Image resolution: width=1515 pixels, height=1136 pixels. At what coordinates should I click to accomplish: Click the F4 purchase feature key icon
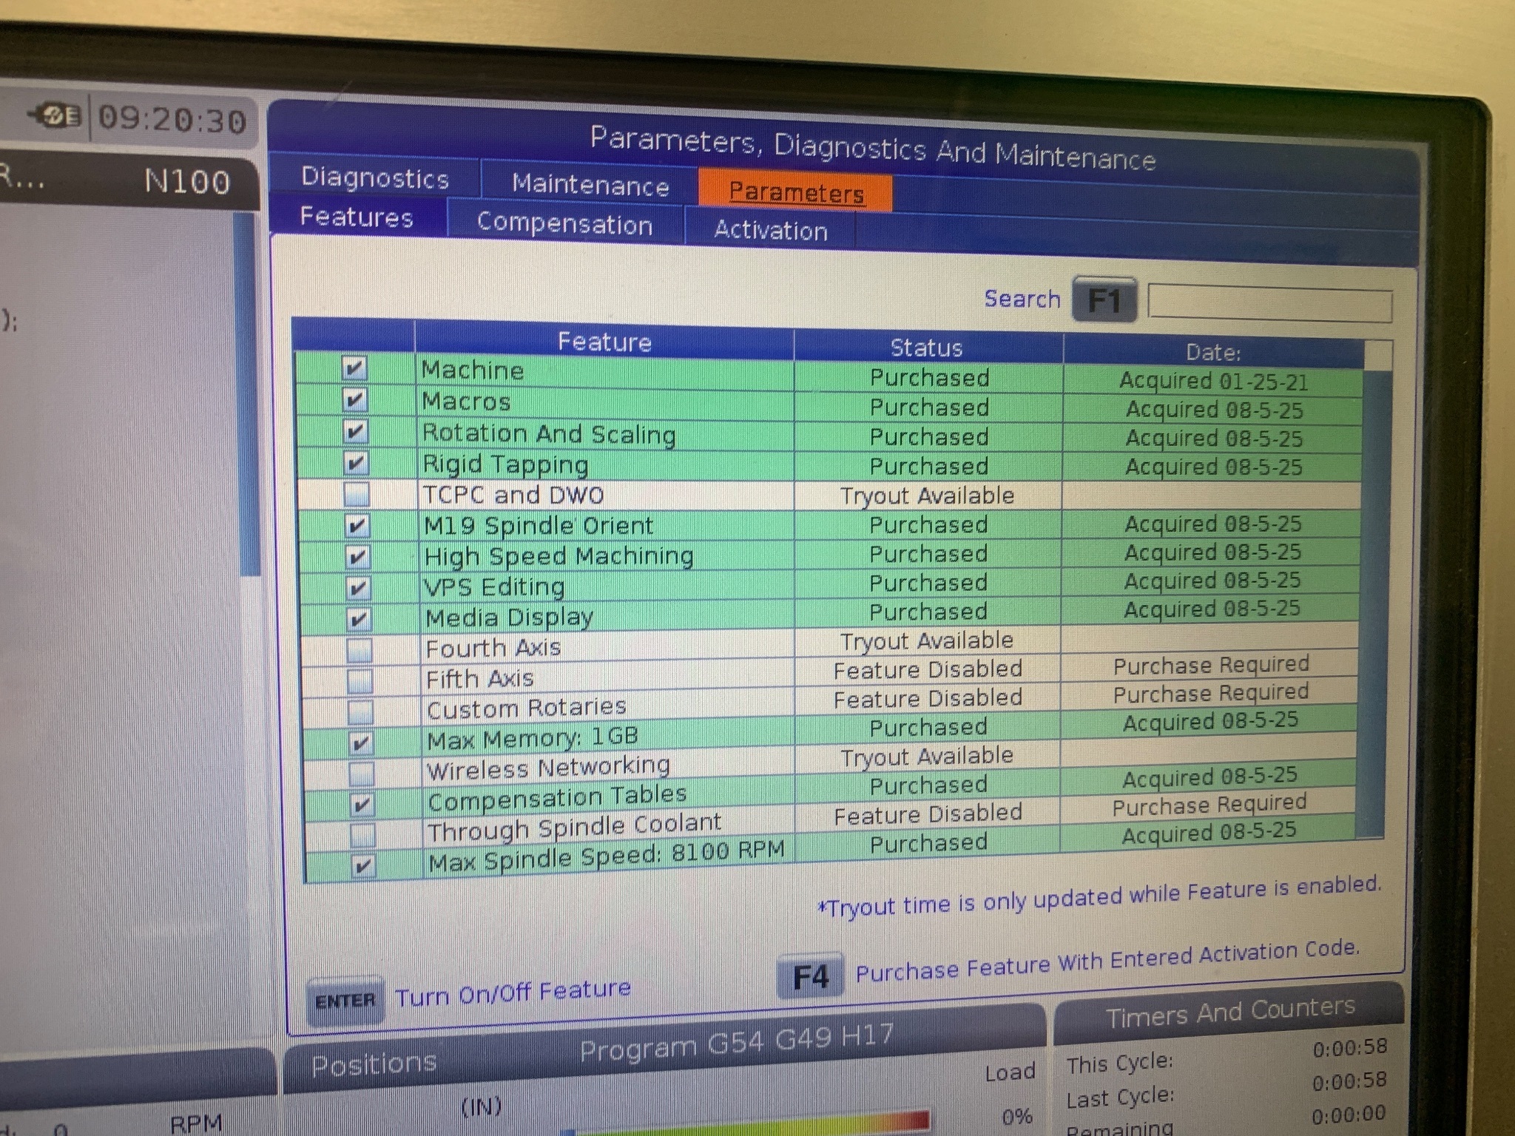coord(811,977)
